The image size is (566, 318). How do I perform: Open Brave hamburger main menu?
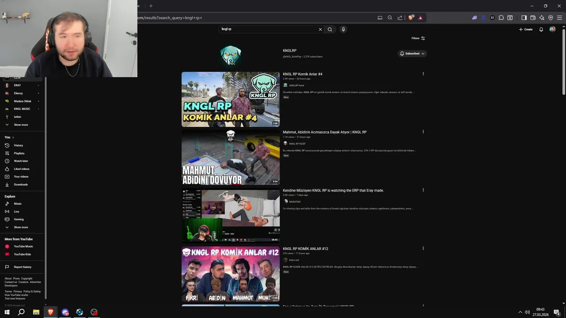coord(559,18)
